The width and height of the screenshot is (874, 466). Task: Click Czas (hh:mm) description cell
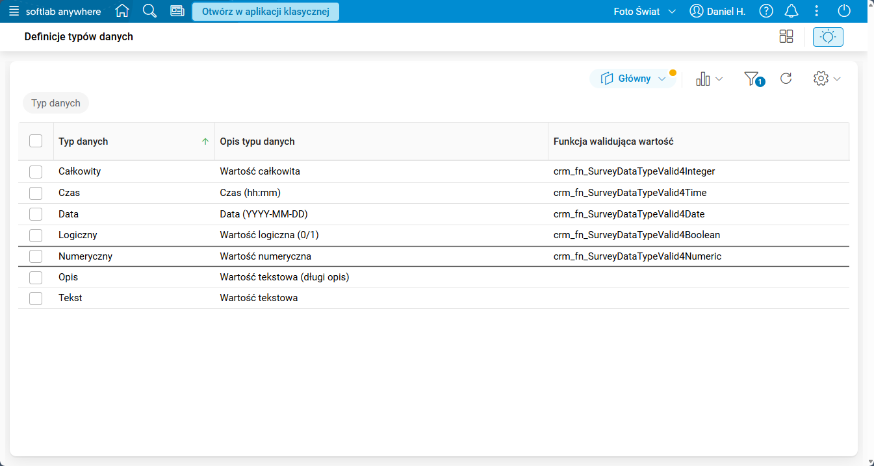pyautogui.click(x=381, y=193)
